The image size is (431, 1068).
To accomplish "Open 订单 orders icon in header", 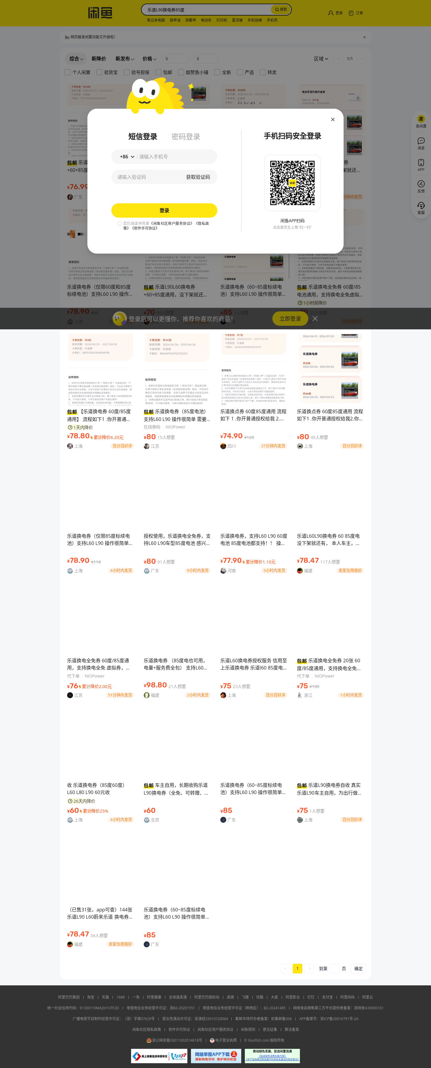I will (x=356, y=13).
